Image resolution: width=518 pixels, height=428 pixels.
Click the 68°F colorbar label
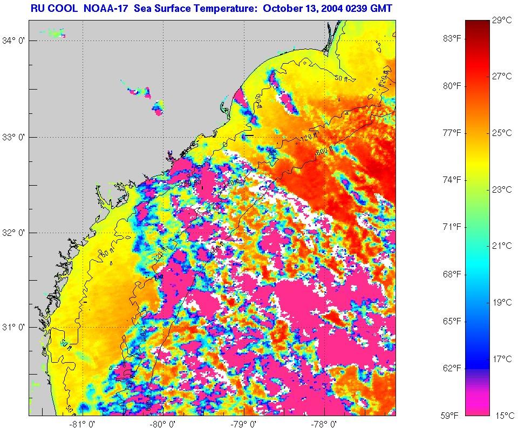point(452,274)
